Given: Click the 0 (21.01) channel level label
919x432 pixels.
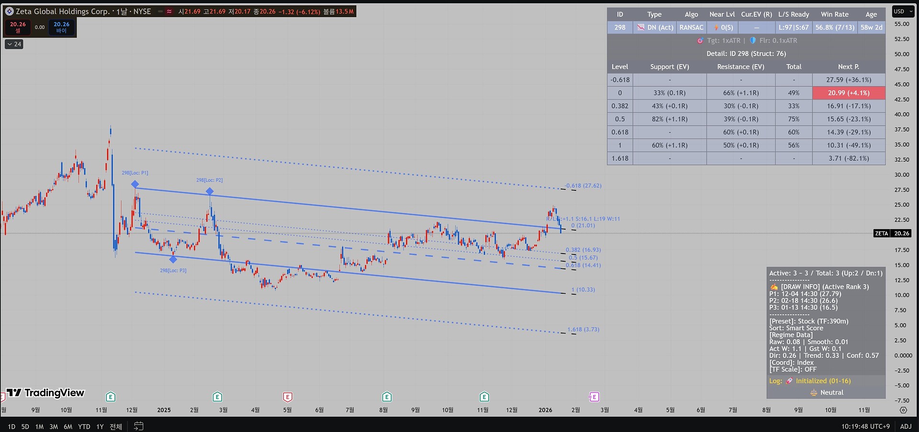Looking at the screenshot, I should [583, 225].
